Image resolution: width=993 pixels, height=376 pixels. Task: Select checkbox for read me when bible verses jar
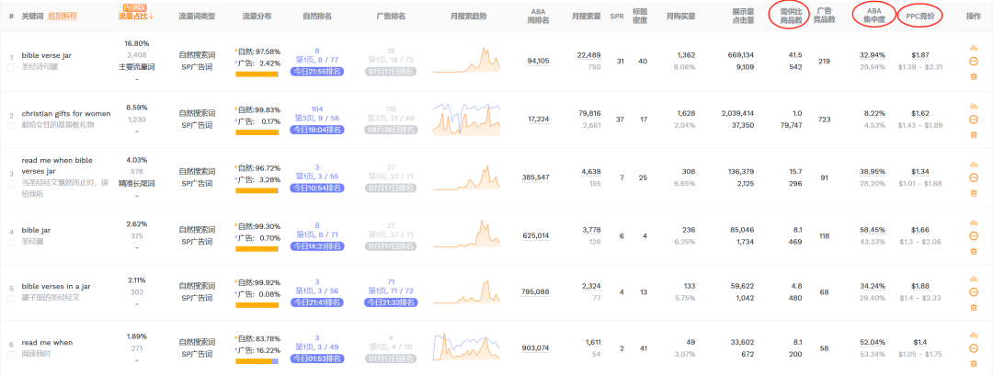pos(11,184)
